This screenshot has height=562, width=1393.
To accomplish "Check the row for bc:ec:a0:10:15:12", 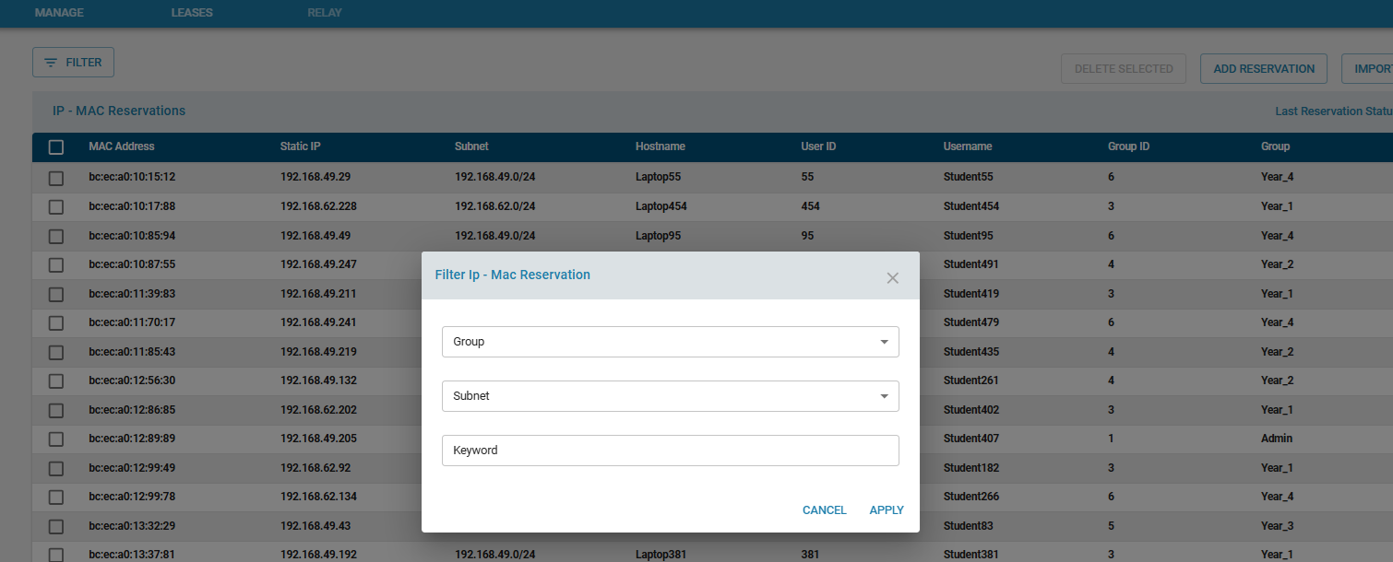I will 56,178.
